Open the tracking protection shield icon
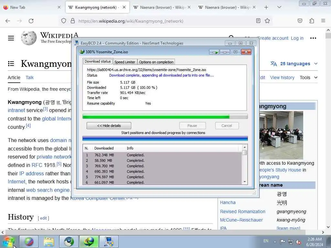The image size is (331, 248). (64, 21)
